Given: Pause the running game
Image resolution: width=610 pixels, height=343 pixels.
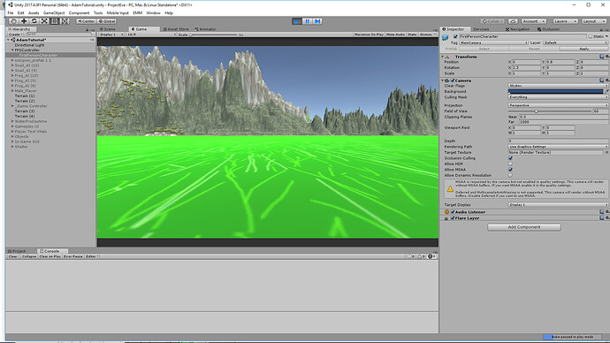Looking at the screenshot, I should point(308,21).
